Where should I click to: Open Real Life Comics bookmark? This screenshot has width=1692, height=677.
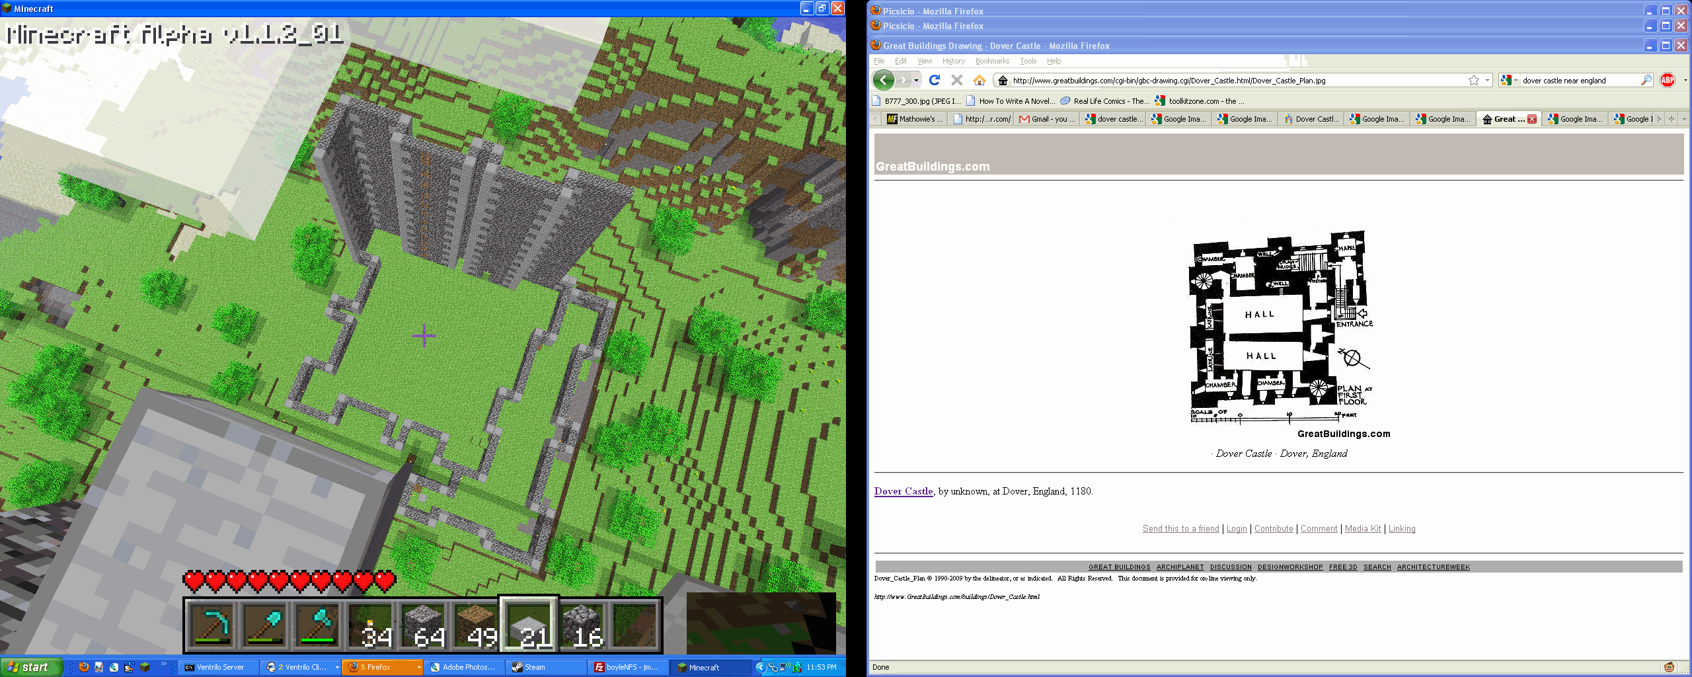coord(1105,101)
